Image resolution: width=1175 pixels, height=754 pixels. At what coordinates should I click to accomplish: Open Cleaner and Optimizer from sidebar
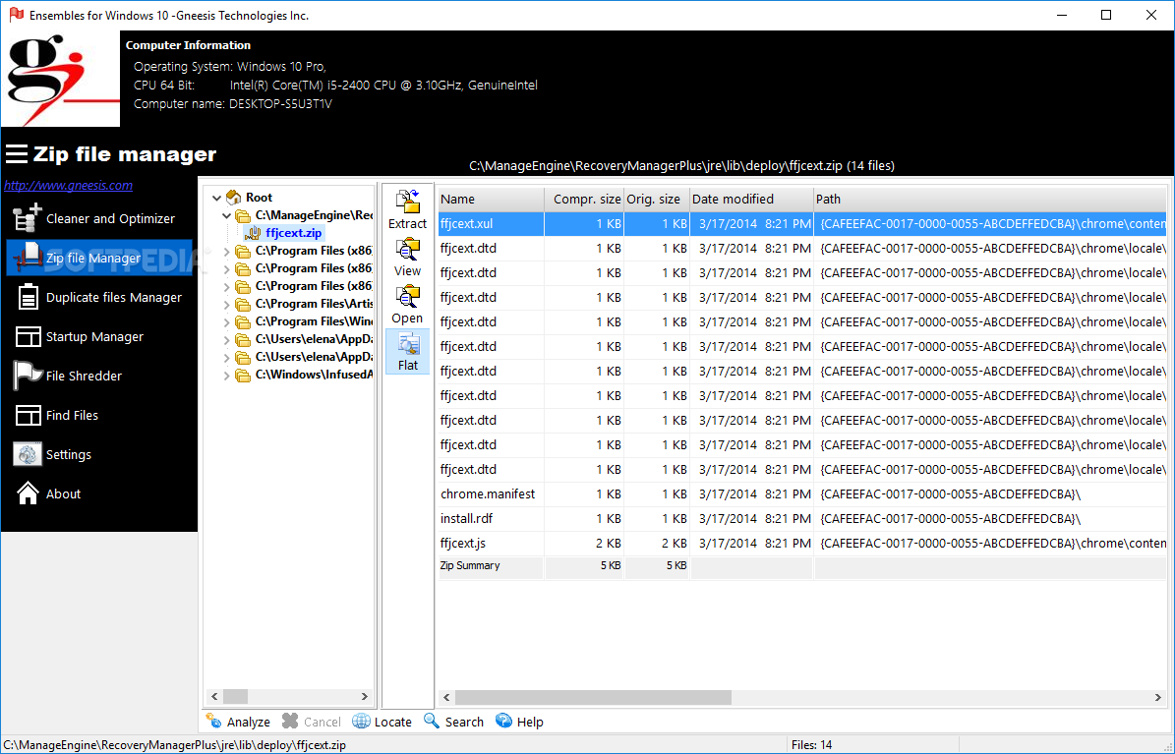99,218
